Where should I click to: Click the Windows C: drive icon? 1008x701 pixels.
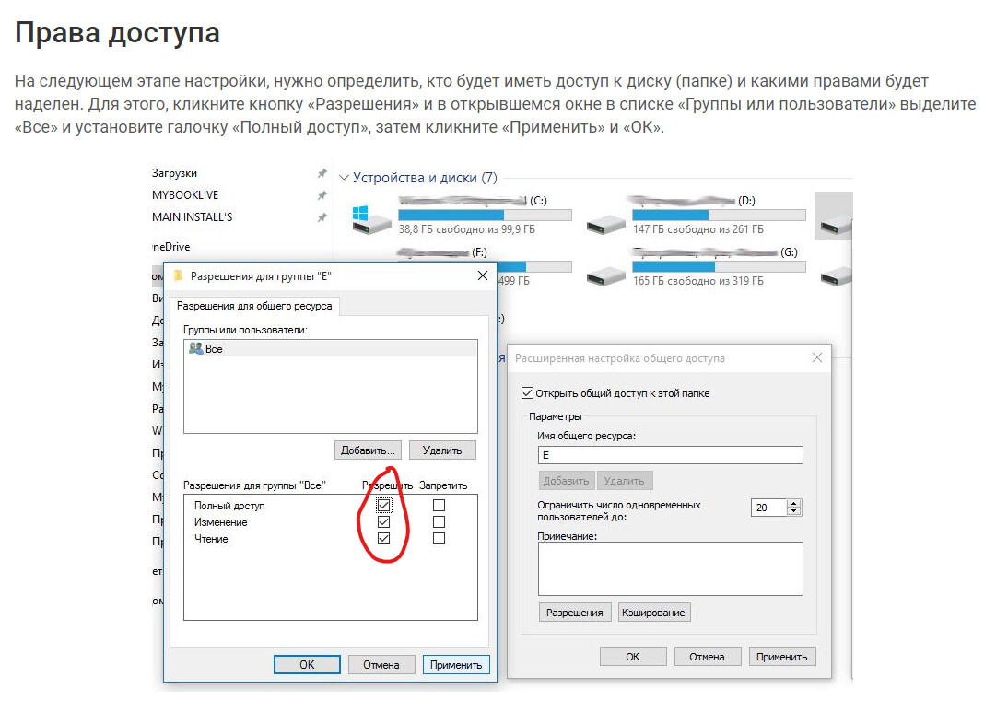click(360, 217)
